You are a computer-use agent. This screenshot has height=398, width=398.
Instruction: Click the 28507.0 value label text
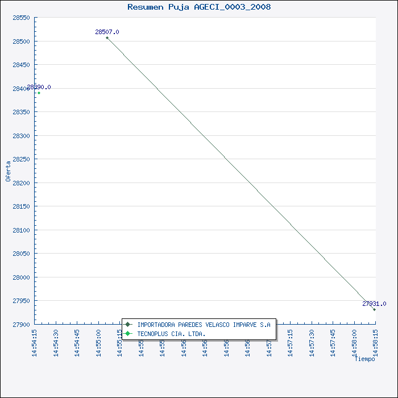point(107,32)
